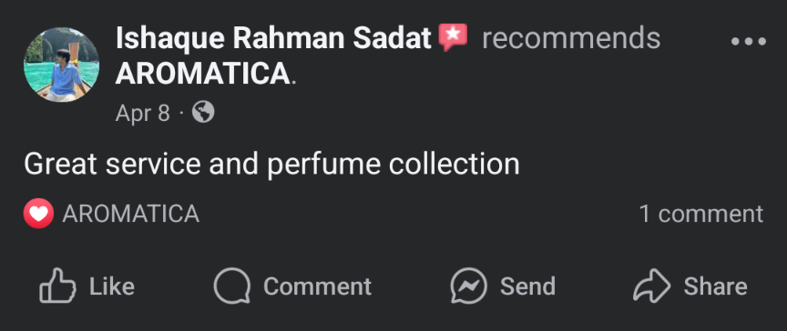Open Ishaque Rahman Sadat's profile picture
Viewport: 787px width, 331px height.
(x=61, y=65)
